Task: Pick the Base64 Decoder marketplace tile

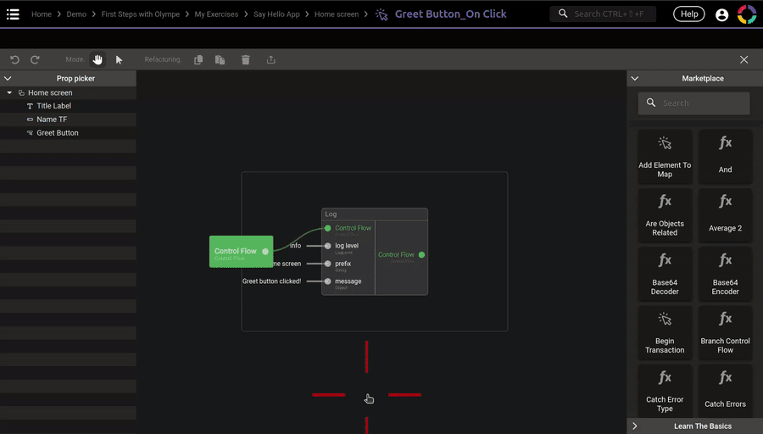Action: click(665, 275)
